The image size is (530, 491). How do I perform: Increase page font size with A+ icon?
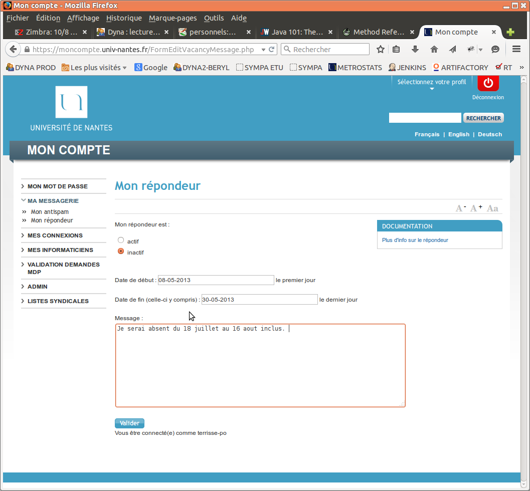pos(475,207)
